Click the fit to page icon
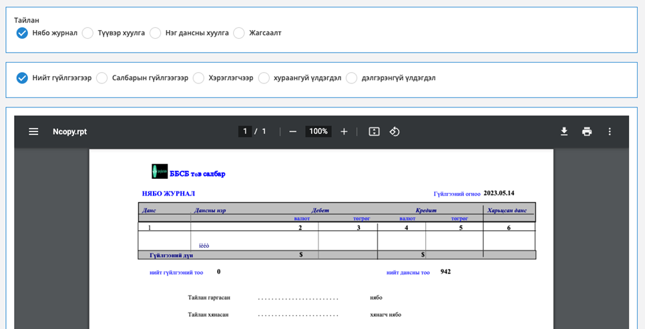 tap(374, 131)
